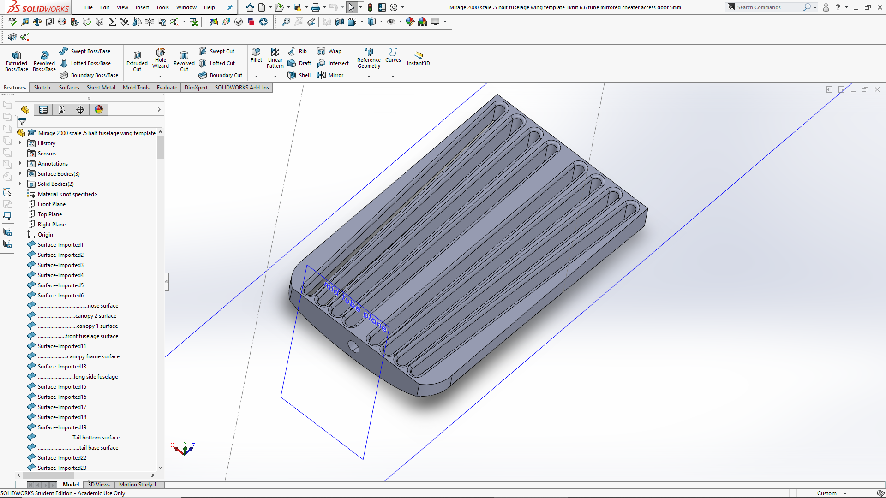Select Boundary Boss/Base feature
Screen dimensions: 886x498
coord(89,75)
